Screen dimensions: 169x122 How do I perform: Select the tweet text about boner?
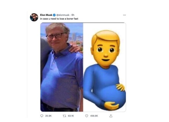coord(59,19)
